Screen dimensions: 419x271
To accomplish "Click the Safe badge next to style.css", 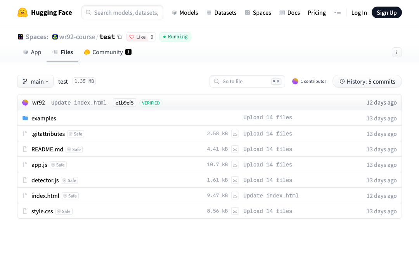I will (x=64, y=211).
